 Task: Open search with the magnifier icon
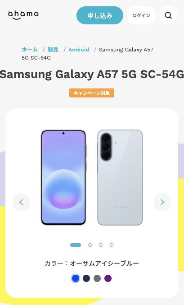coord(168,15)
